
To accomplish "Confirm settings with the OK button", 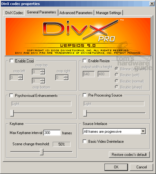I will click(x=116, y=167).
